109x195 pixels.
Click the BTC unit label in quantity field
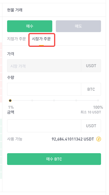(91, 89)
